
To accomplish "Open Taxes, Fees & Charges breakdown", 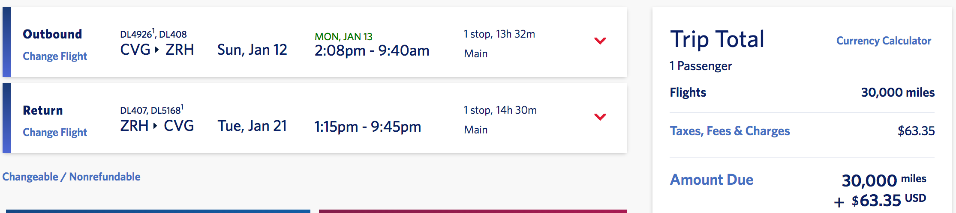I will point(730,131).
